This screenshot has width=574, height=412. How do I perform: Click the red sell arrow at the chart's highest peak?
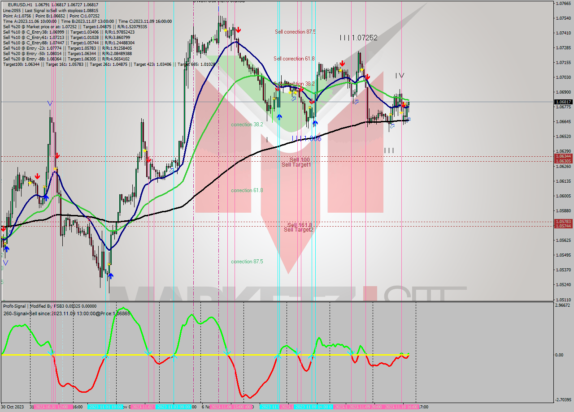tap(238, 30)
